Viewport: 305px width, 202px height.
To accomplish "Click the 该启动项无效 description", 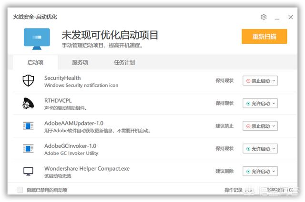I will tap(58, 176).
